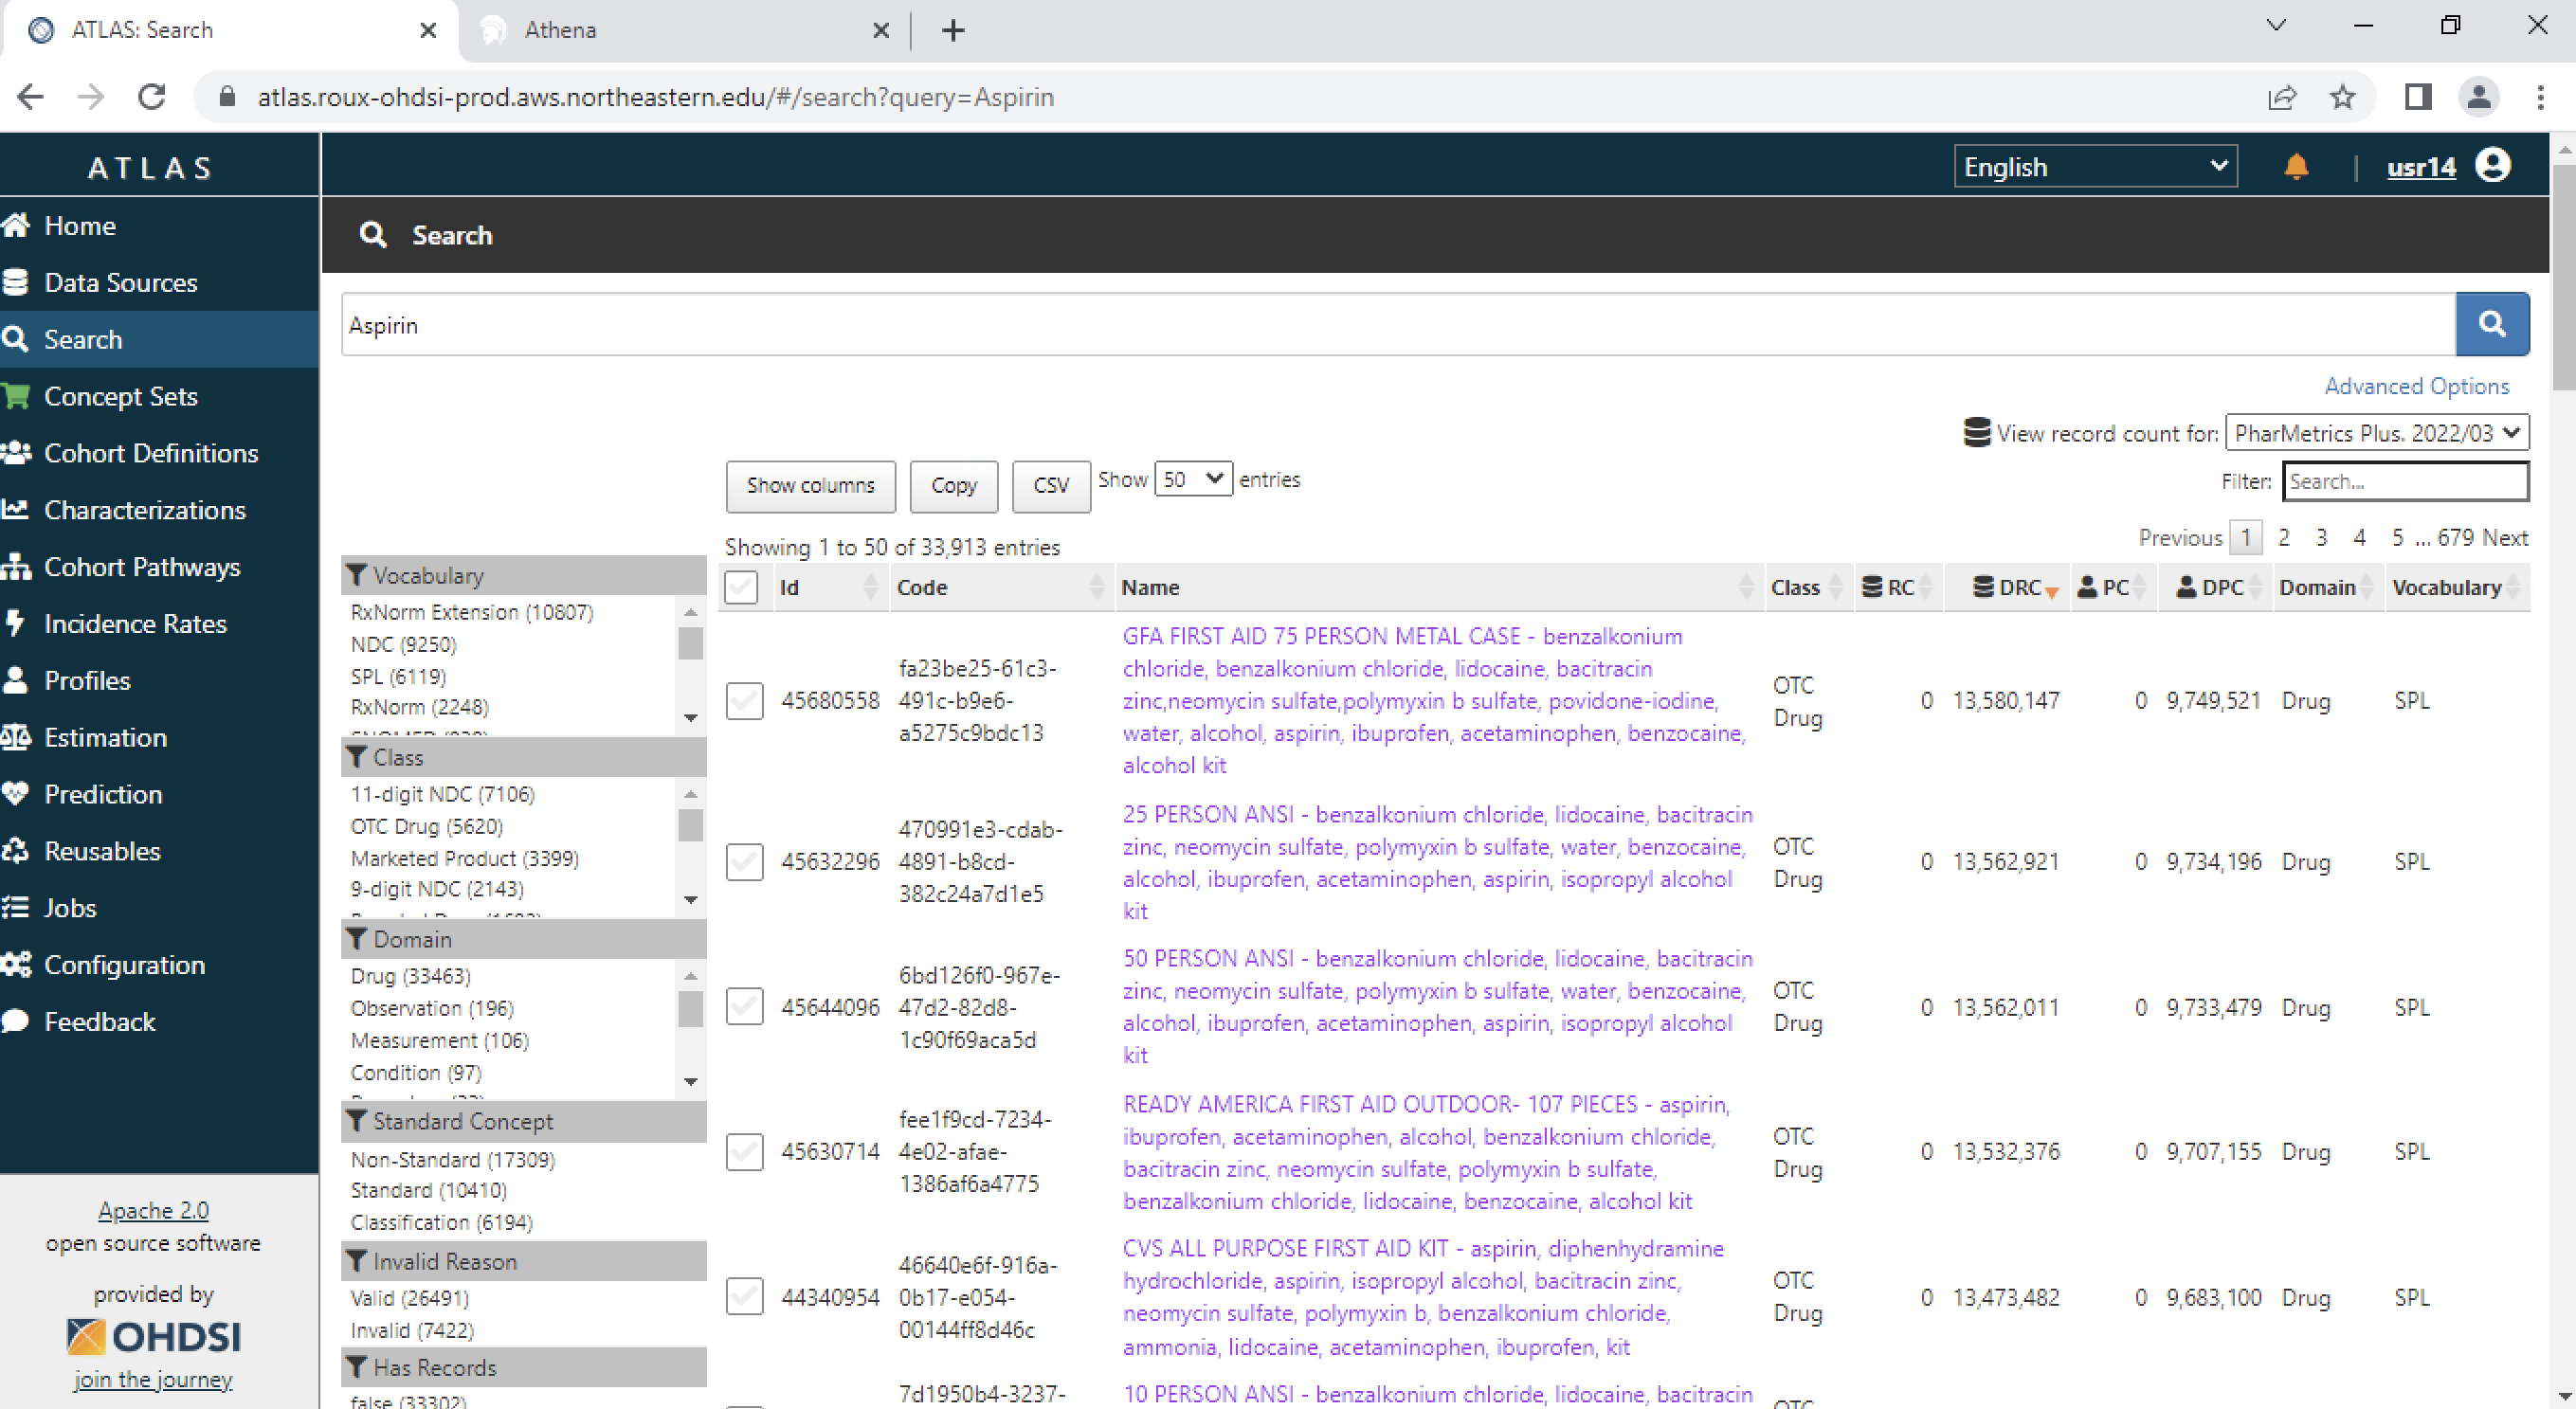2576x1409 pixels.
Task: Open Concept Sets from sidebar
Action: 120,396
